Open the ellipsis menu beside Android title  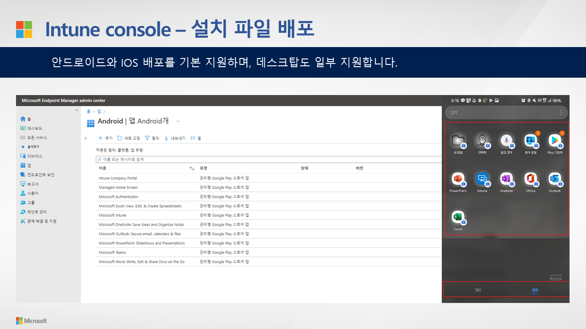coord(178,121)
